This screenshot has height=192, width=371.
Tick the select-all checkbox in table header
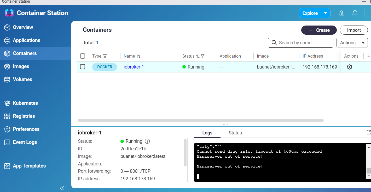click(83, 56)
